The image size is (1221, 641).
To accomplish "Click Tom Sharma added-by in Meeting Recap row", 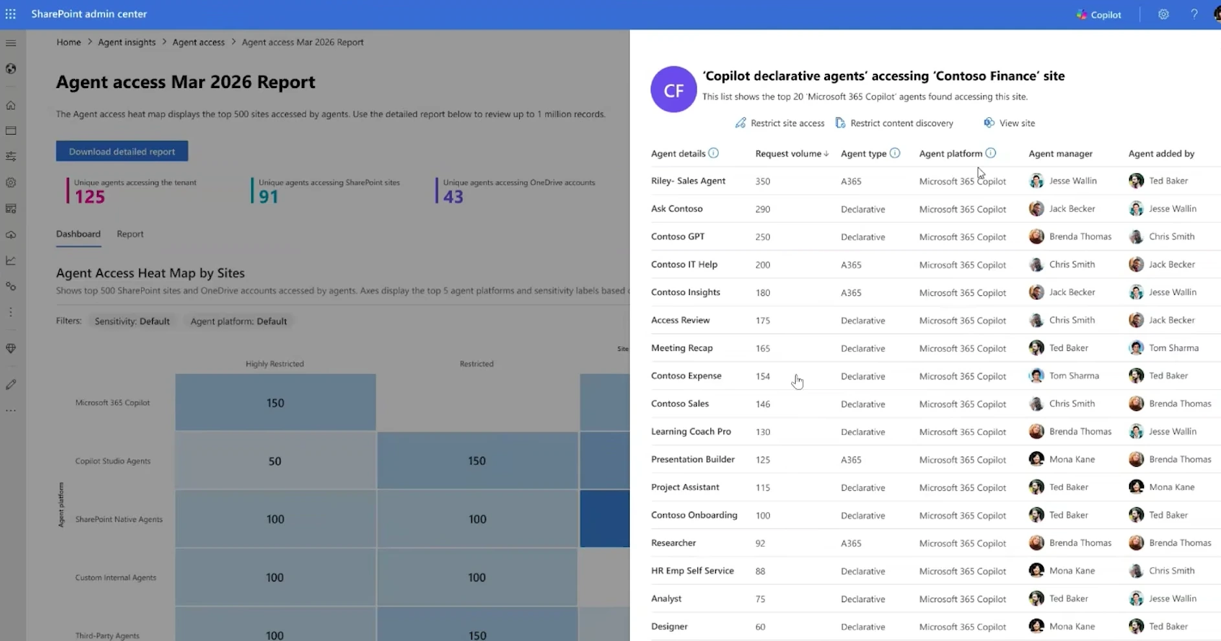I will tap(1164, 348).
